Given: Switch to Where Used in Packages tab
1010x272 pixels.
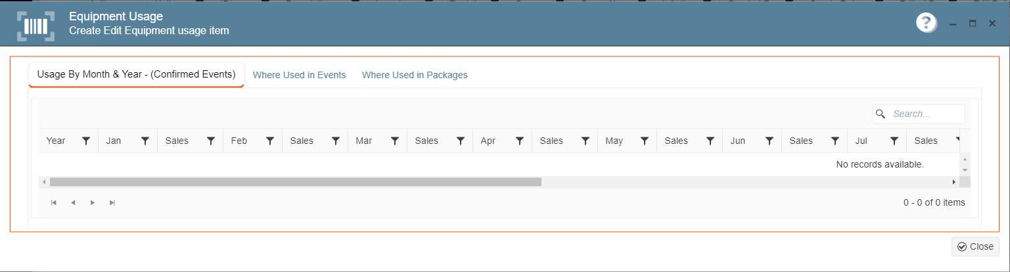Looking at the screenshot, I should tap(415, 75).
